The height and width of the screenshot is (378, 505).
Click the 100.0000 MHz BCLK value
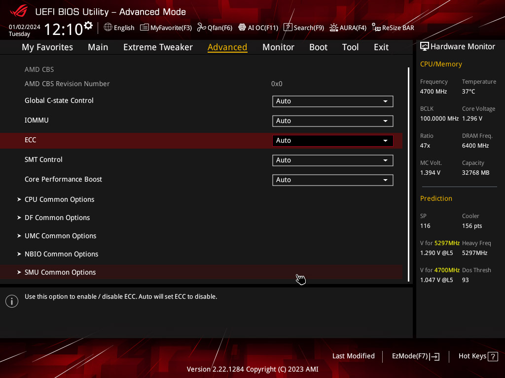click(439, 119)
